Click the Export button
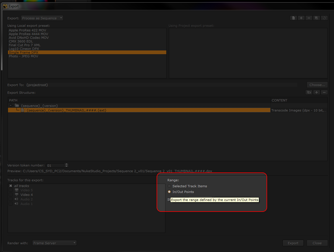Image resolution: width=334 pixels, height=252 pixels. pos(293,243)
